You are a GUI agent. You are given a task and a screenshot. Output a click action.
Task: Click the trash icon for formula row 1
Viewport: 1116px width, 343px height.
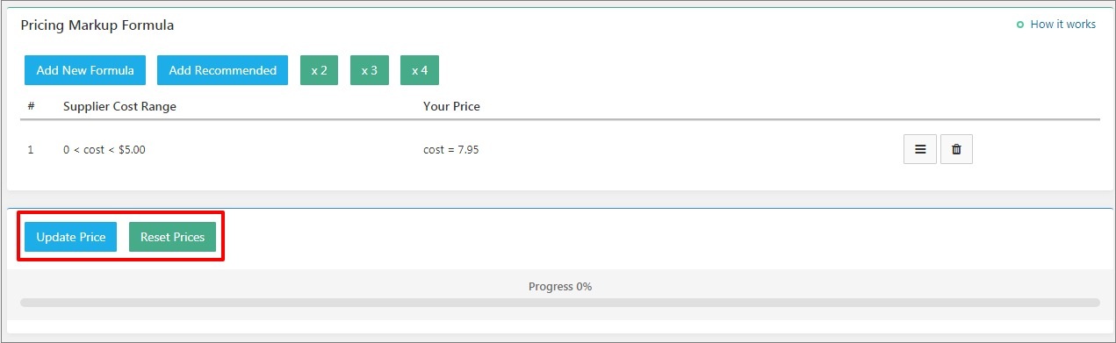click(956, 149)
